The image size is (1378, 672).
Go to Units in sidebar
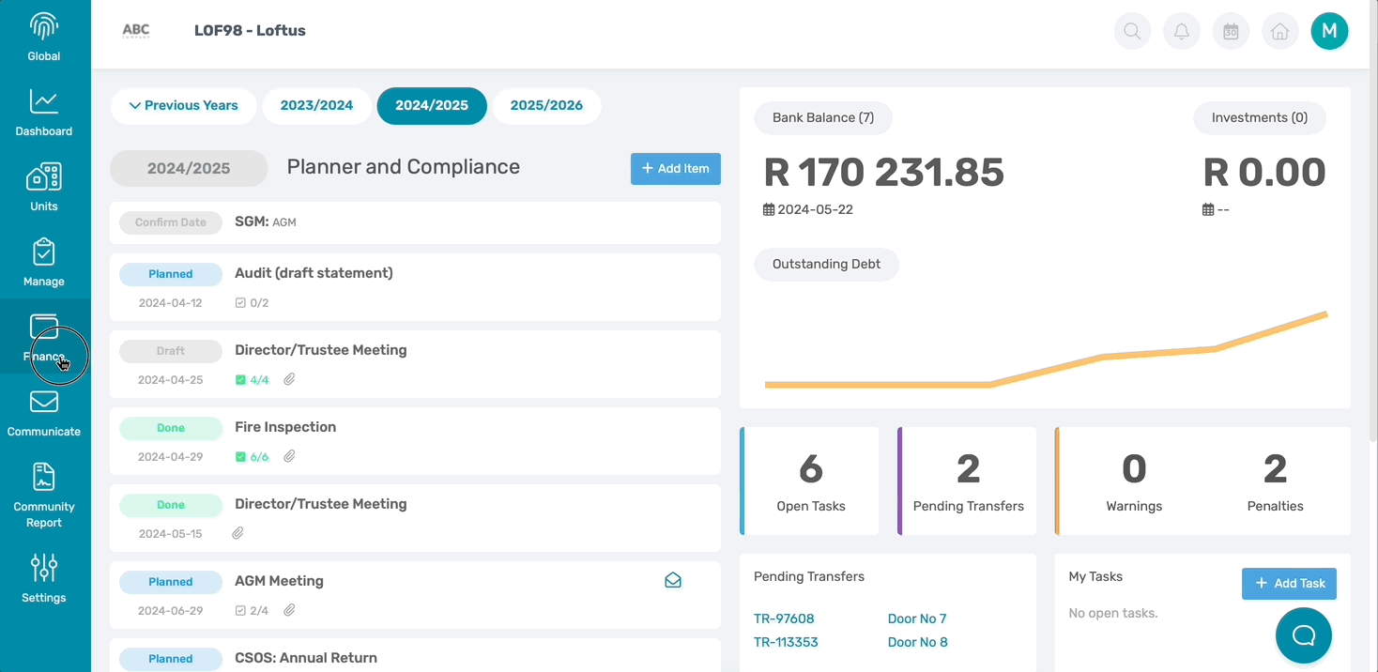[x=44, y=187]
